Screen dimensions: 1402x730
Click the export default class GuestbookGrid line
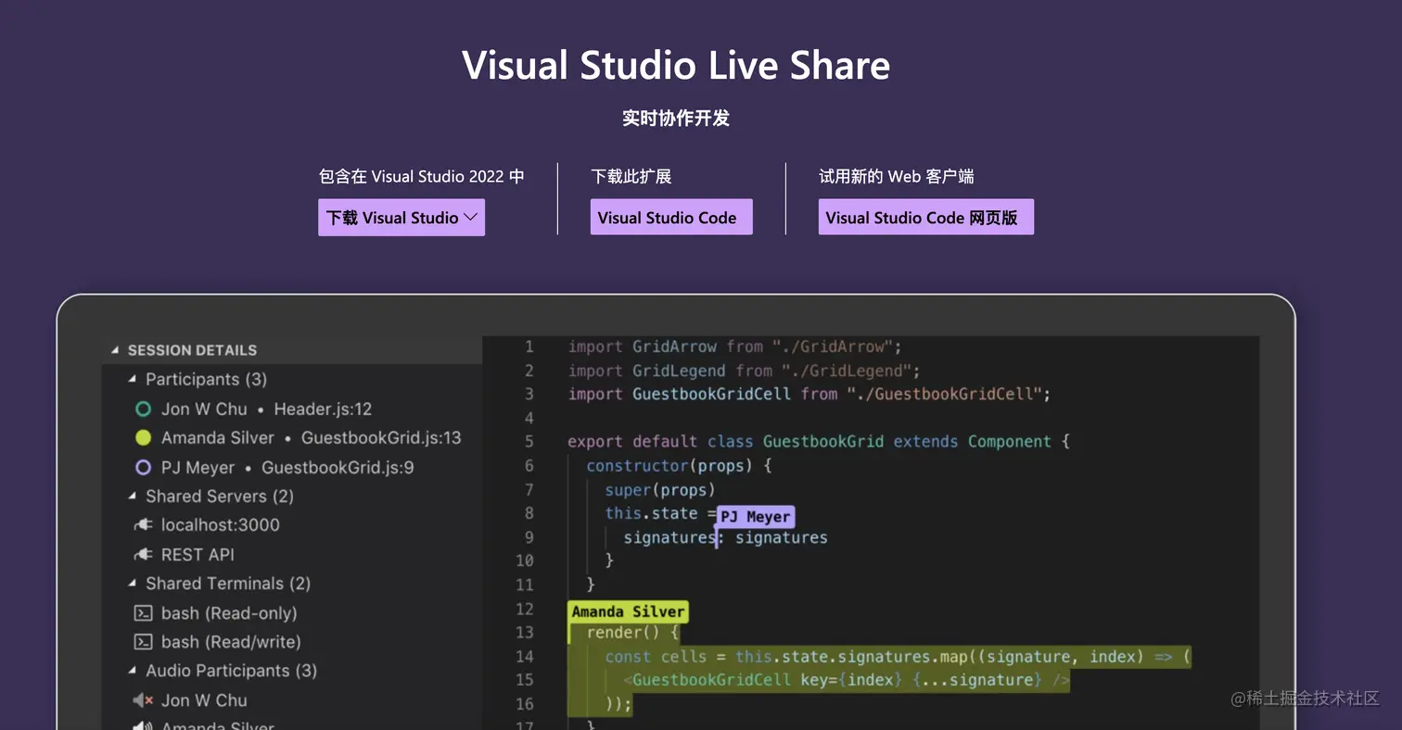(819, 442)
